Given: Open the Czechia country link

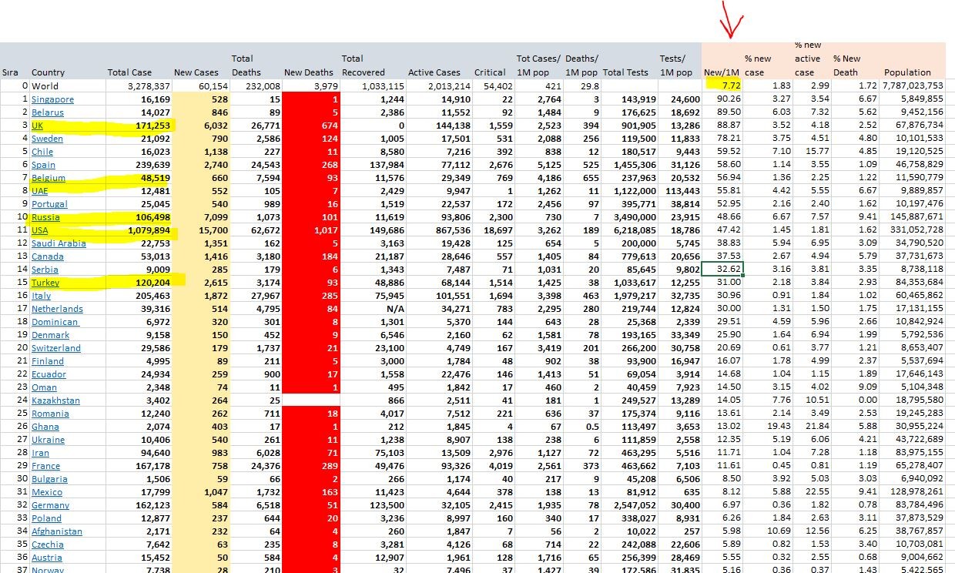Looking at the screenshot, I should coord(48,545).
